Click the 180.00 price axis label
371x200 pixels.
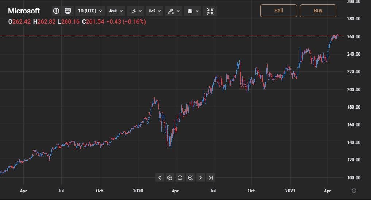354,107
